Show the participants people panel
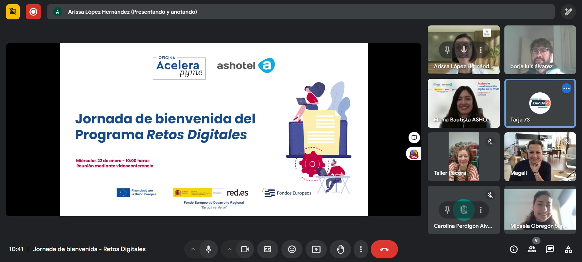The width and height of the screenshot is (582, 262). (x=532, y=249)
